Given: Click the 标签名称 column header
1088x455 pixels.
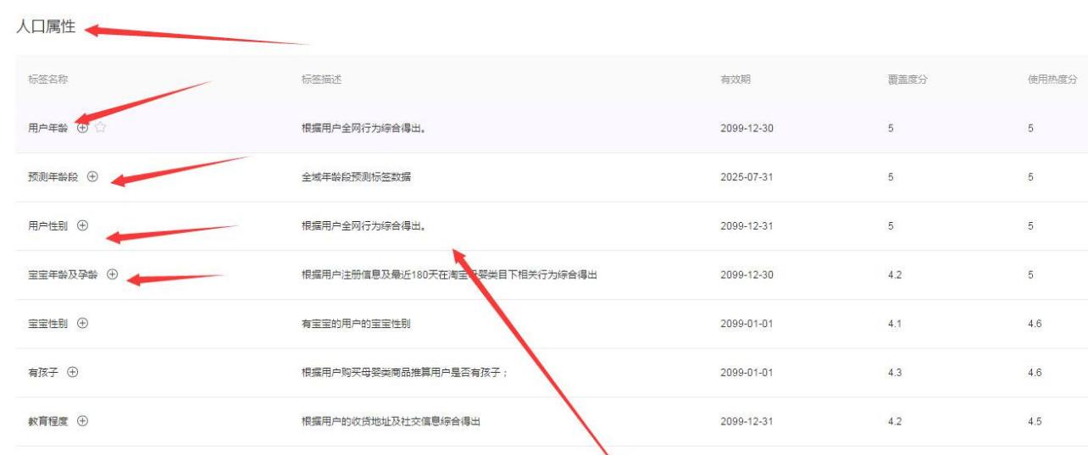Looking at the screenshot, I should point(48,80).
